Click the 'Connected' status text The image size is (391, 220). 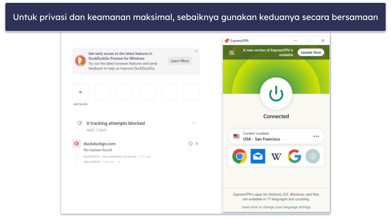tap(276, 117)
